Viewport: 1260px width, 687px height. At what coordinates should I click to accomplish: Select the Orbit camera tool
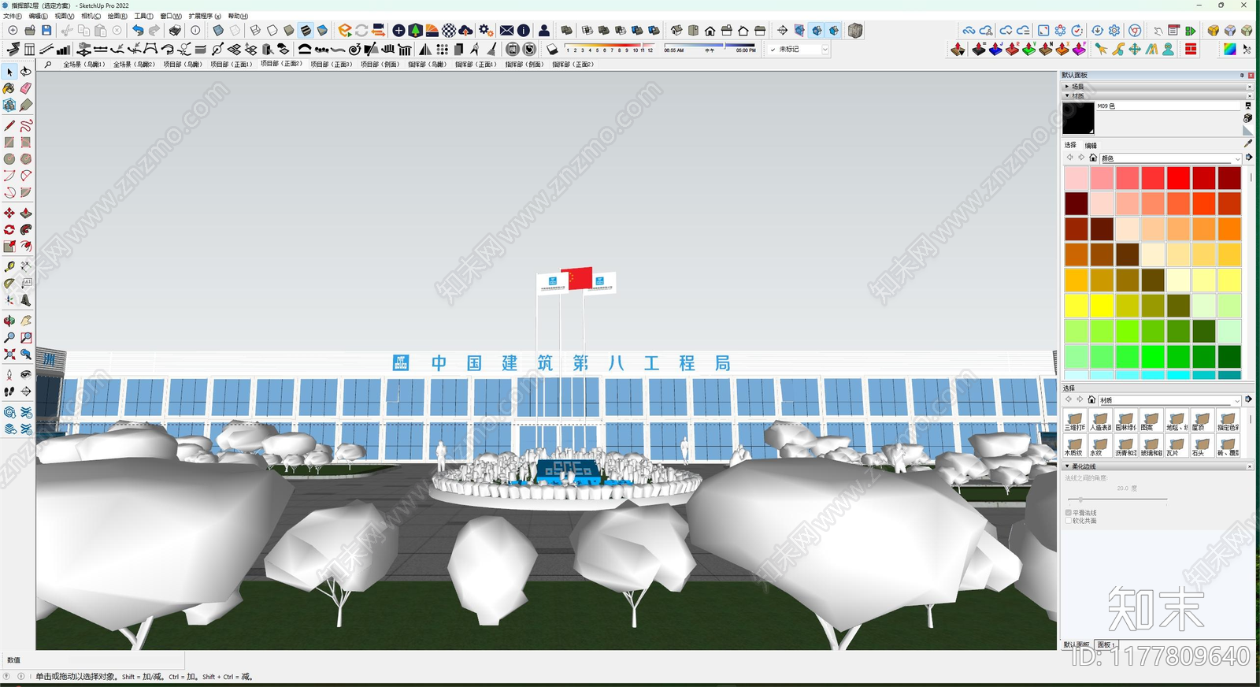tap(9, 321)
